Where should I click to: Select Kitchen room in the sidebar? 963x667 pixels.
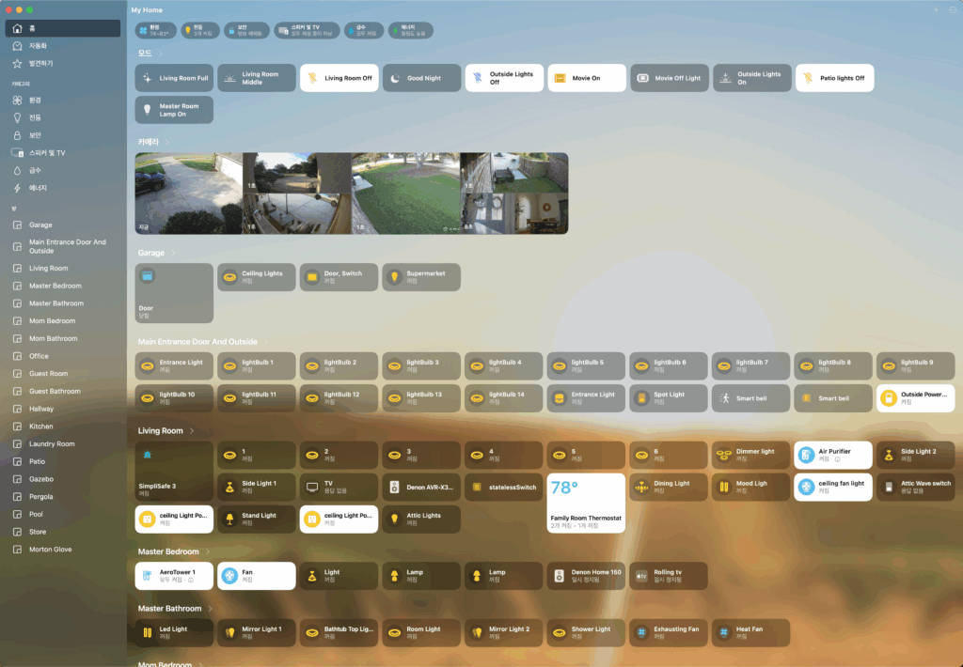point(63,427)
